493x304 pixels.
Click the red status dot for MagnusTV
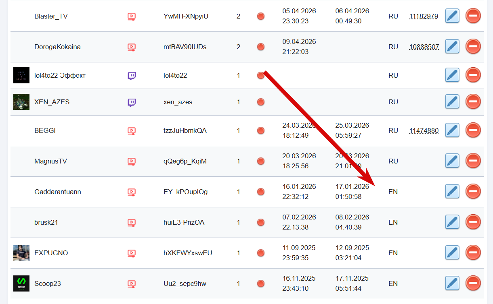(261, 161)
